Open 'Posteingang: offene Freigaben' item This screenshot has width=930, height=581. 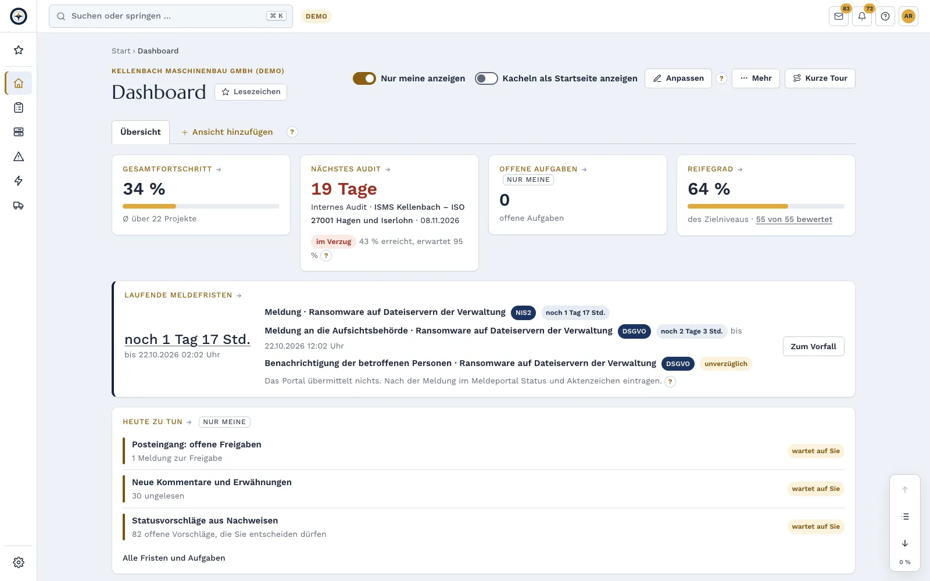[484, 451]
